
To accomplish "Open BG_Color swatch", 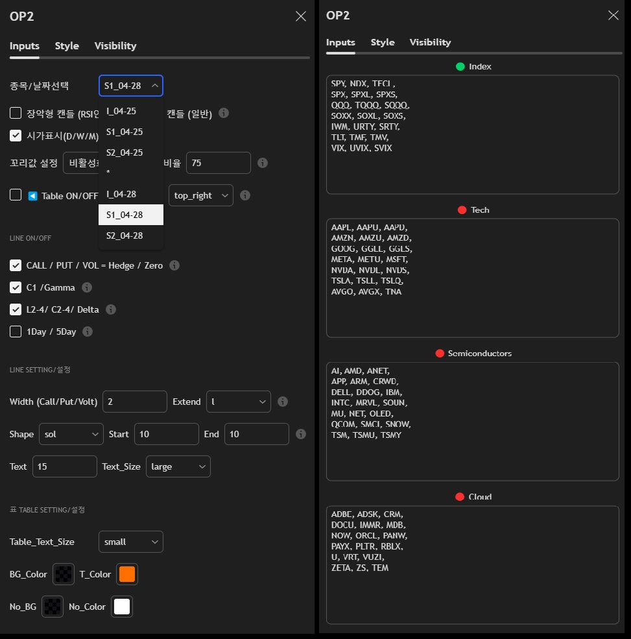I will pyautogui.click(x=64, y=574).
